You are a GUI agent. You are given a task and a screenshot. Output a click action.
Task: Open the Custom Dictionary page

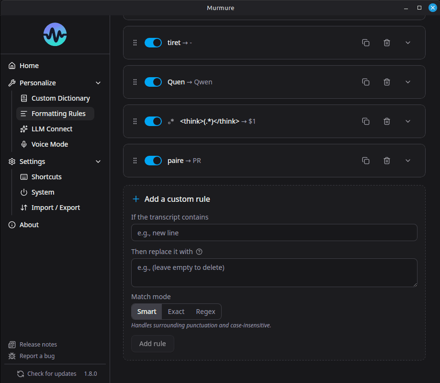pos(60,98)
